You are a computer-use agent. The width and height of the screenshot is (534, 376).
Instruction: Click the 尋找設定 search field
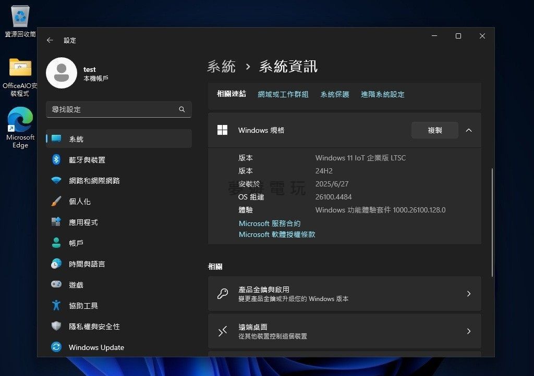pyautogui.click(x=119, y=109)
